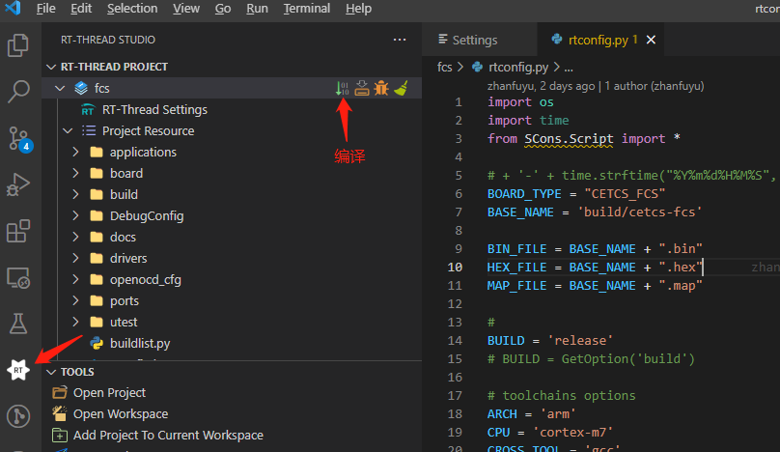Click the build compile icon for fcs
Image resolution: width=780 pixels, height=452 pixels.
[342, 88]
